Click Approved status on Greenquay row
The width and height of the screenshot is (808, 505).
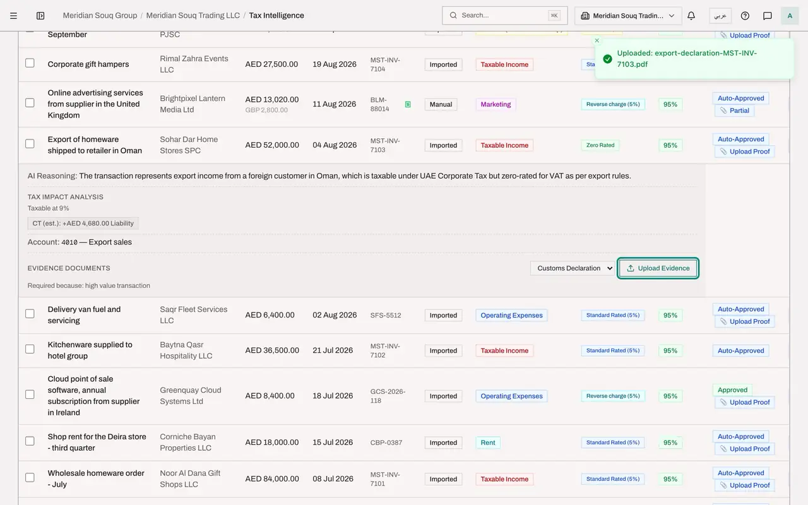tap(732, 390)
